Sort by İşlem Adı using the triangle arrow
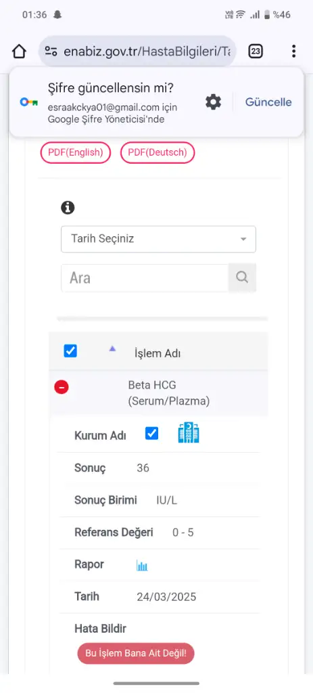The image size is (313, 693). [x=112, y=349]
